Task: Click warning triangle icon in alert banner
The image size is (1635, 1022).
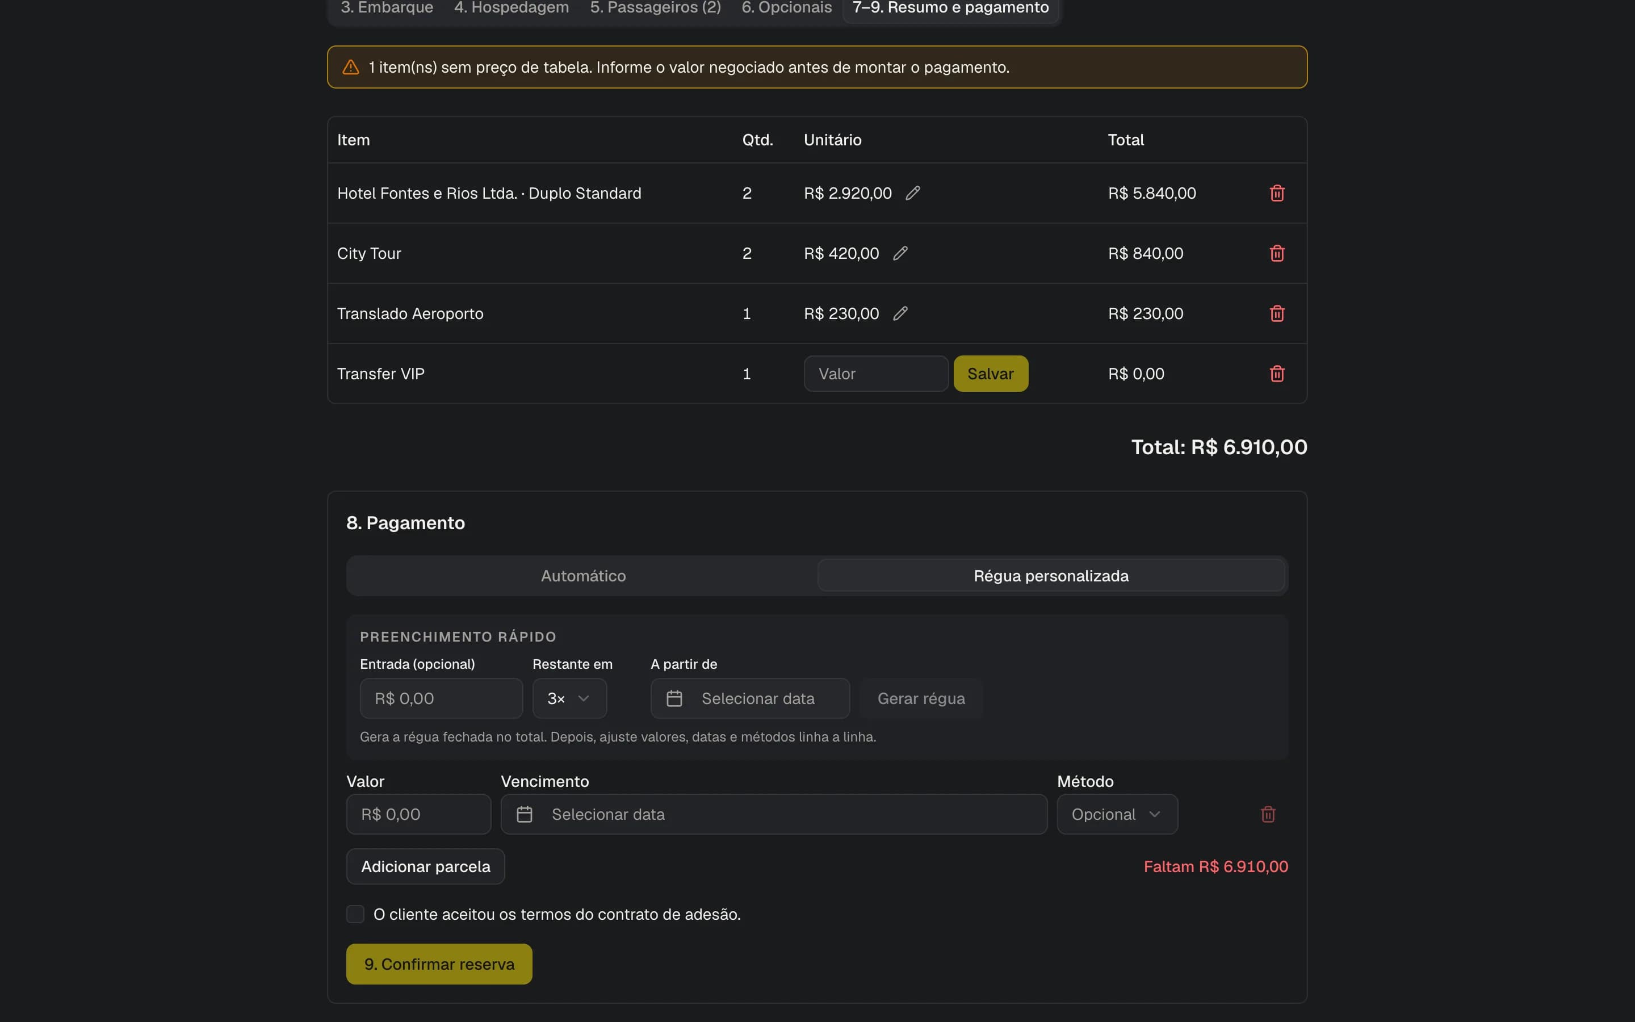Action: (x=351, y=67)
